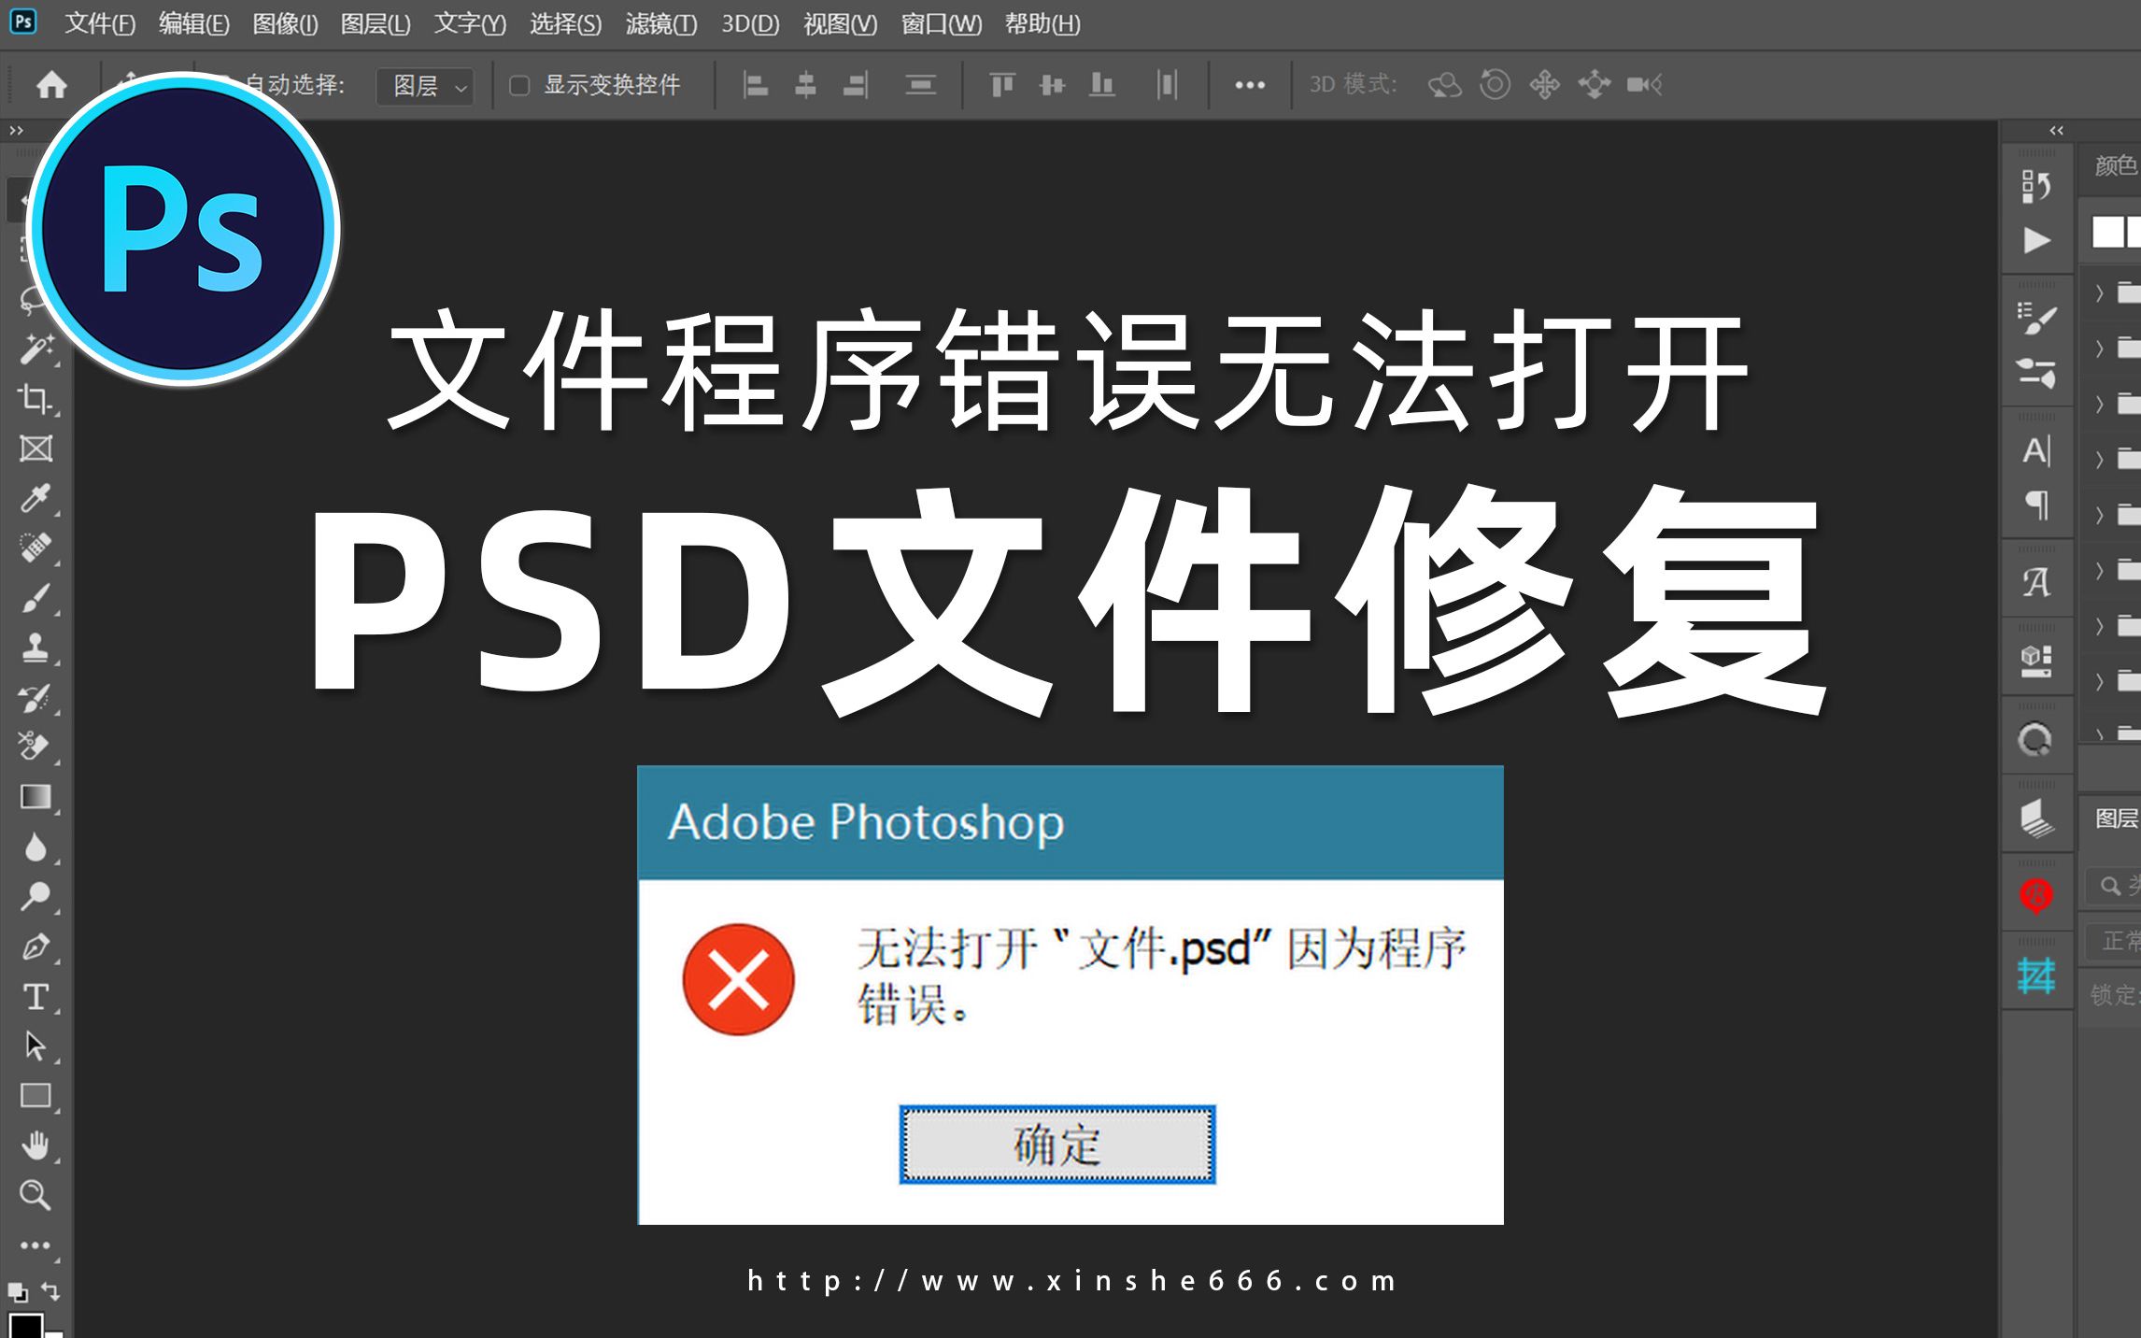The width and height of the screenshot is (2141, 1338).
Task: Open the 选择(S) menu
Action: pyautogui.click(x=565, y=23)
